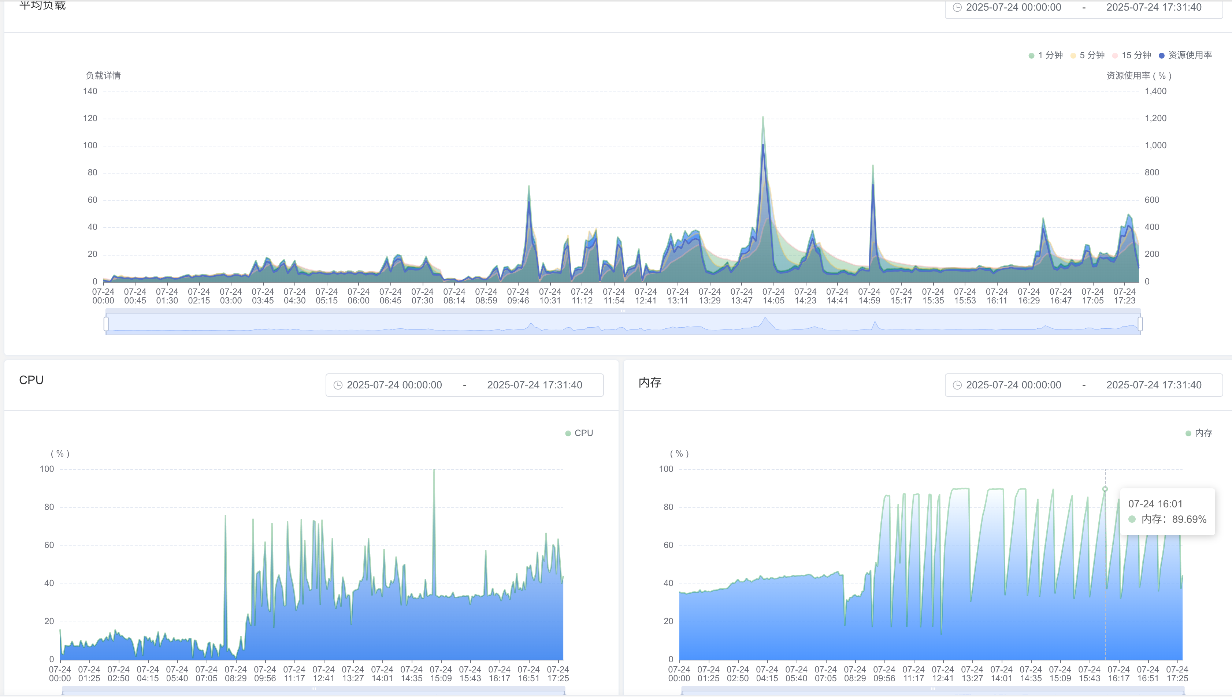This screenshot has height=697, width=1232.
Task: Edit 内存 start time 2025-07-24 00:00:00
Action: [x=1013, y=385]
